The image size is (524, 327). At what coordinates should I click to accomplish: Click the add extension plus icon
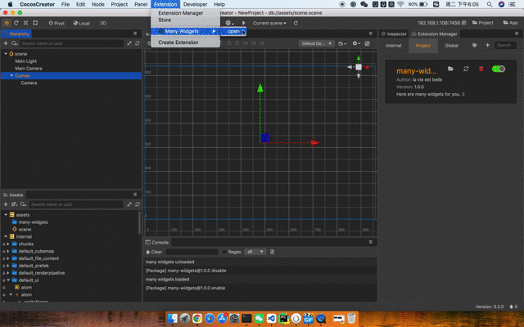click(487, 45)
